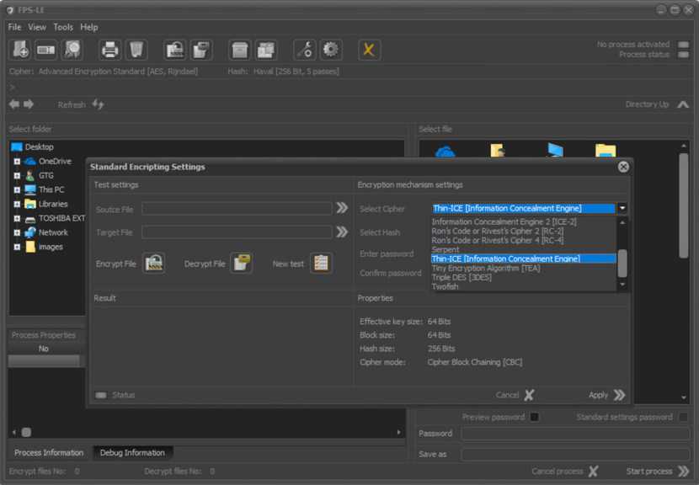Switch to the Process Information tab
699x485 pixels.
coord(49,452)
